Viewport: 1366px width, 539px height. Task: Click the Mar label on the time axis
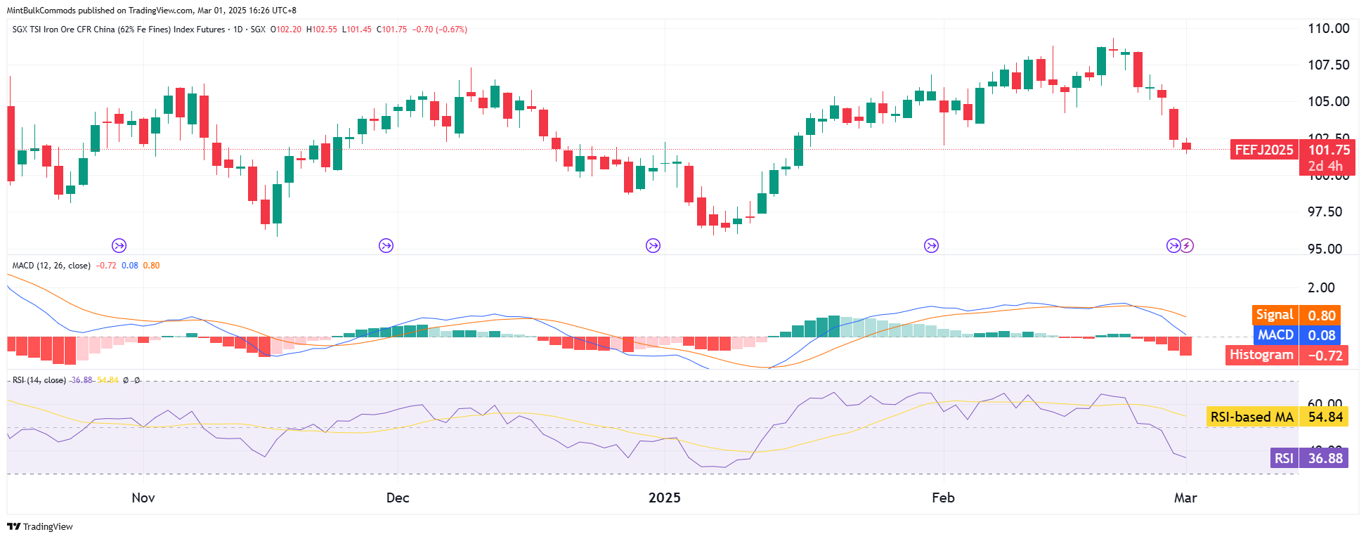1185,498
